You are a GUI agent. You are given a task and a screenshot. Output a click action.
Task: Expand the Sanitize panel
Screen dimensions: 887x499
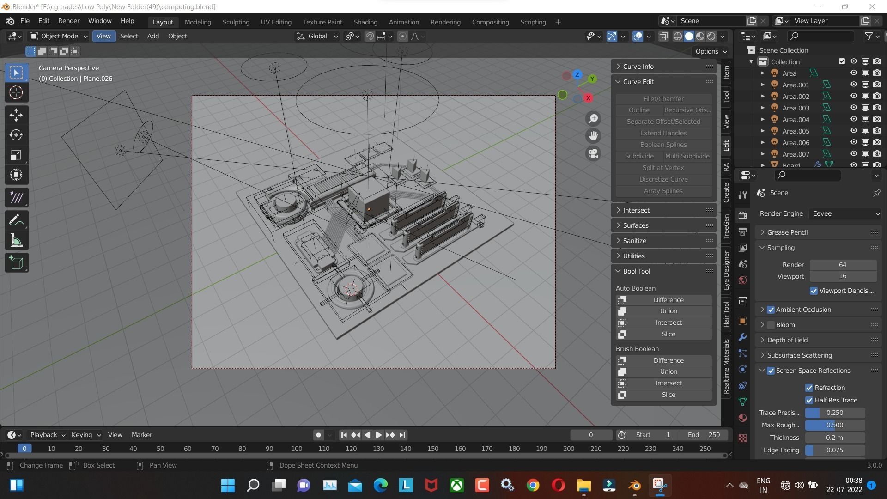tap(664, 241)
